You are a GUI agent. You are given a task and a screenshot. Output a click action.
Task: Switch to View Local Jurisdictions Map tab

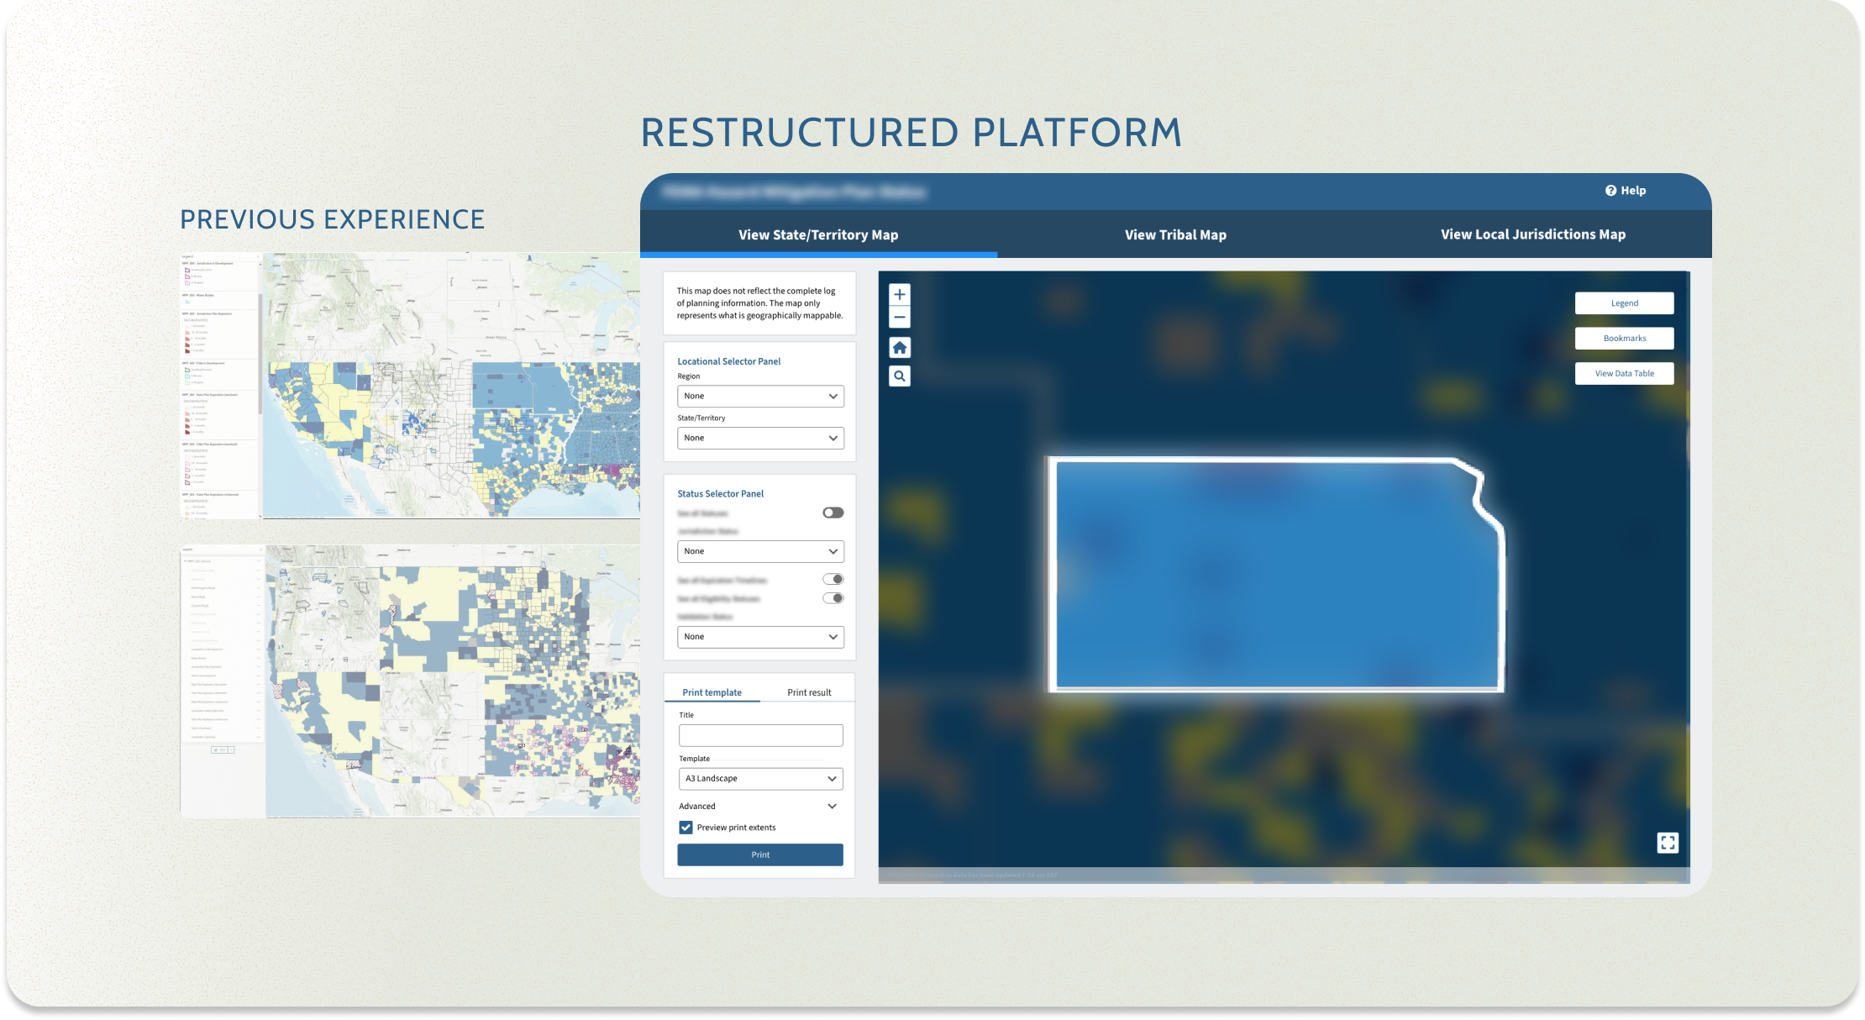pyautogui.click(x=1532, y=234)
